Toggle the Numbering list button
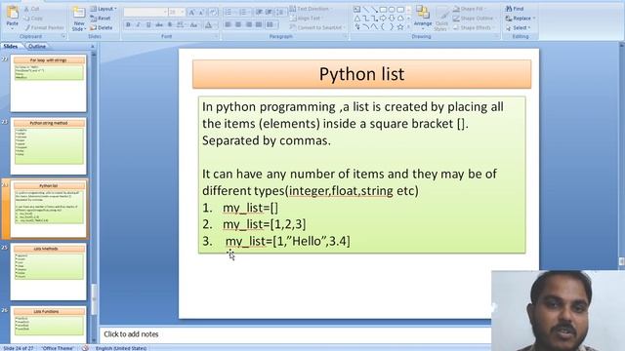Image resolution: width=625 pixels, height=351 pixels. [x=244, y=13]
